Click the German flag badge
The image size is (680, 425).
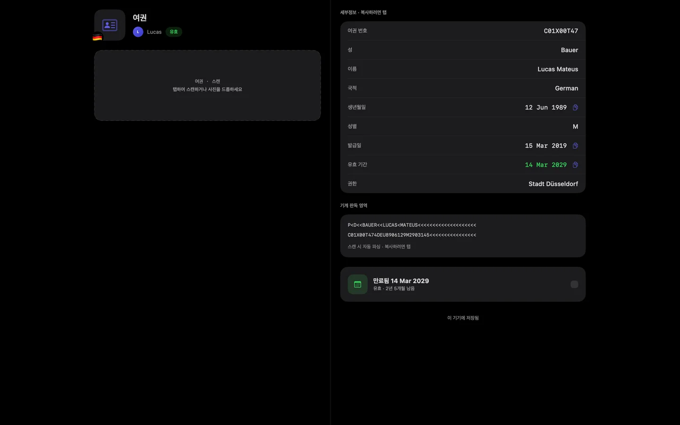97,37
